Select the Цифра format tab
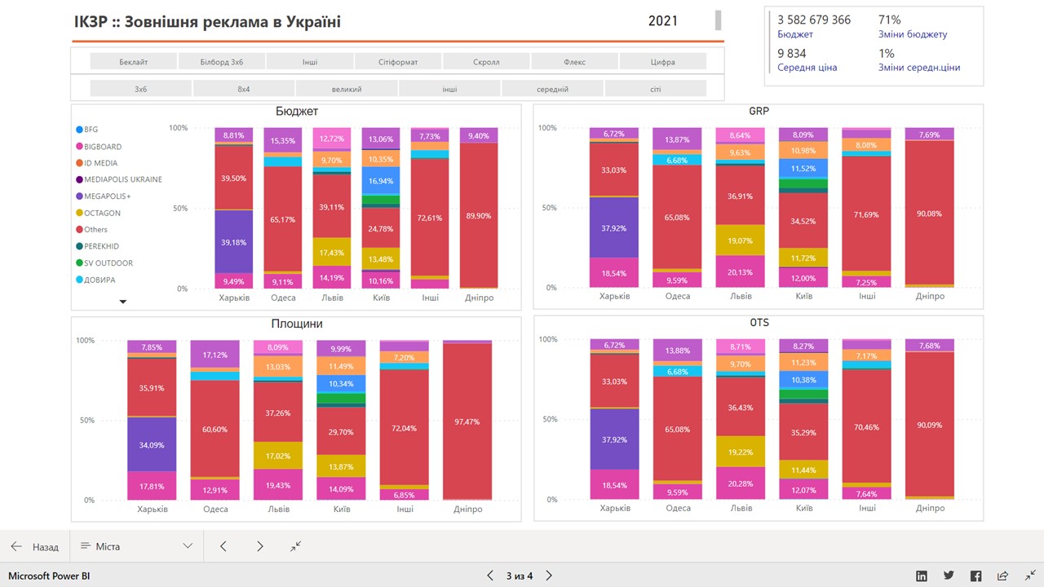This screenshot has width=1044, height=587. [x=662, y=61]
